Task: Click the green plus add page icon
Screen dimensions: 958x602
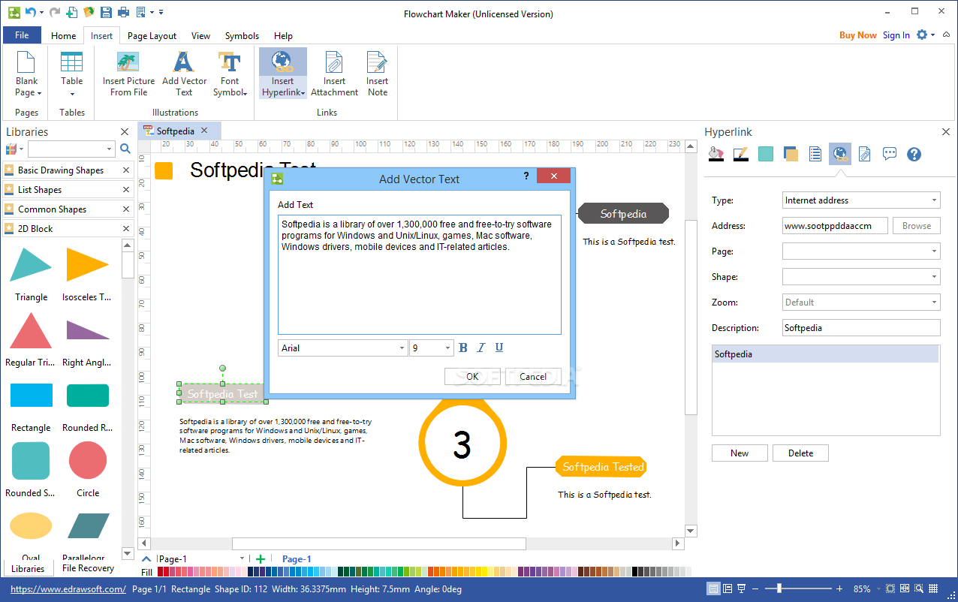Action: 261,558
